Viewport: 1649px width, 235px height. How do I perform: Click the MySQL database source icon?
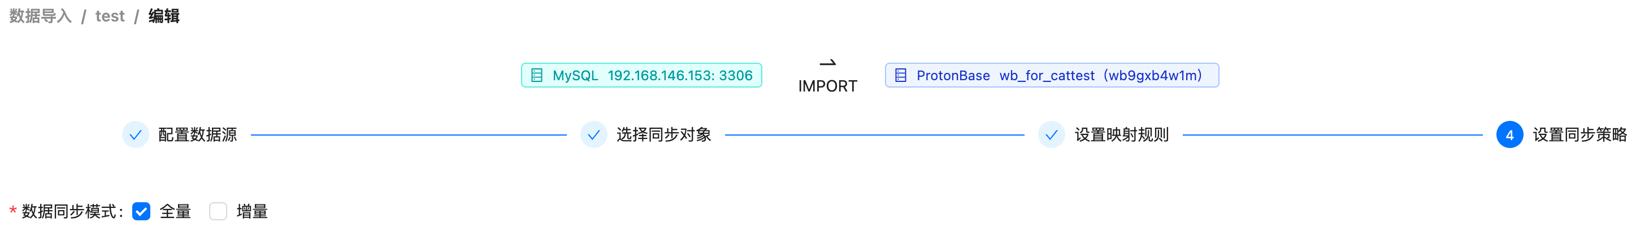pos(537,76)
